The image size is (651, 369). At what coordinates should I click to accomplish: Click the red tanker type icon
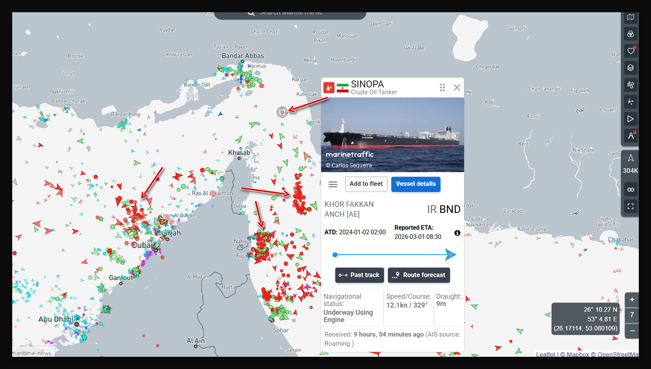point(329,88)
